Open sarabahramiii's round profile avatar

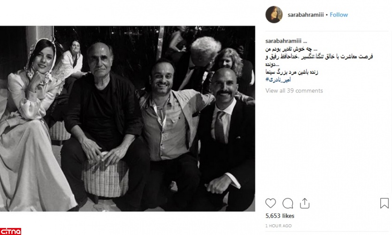[x=274, y=15]
